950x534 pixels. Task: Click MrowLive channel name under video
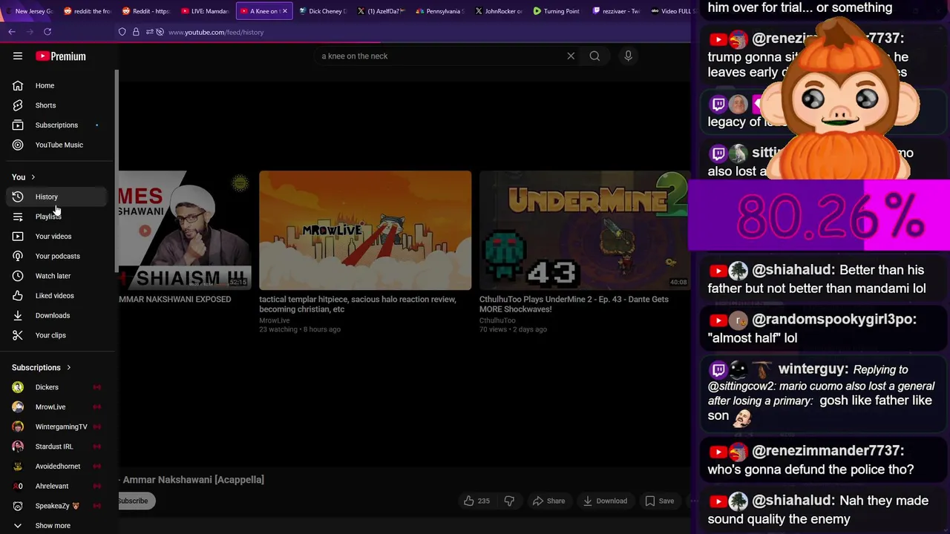(x=275, y=320)
